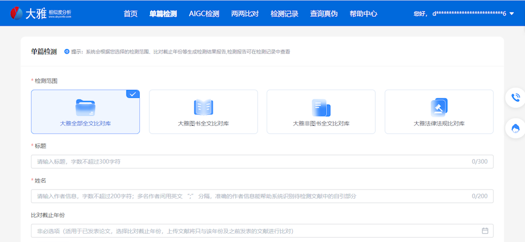Image resolution: width=525 pixels, height=242 pixels.
Task: Click the 检测范围 label
Action: [x=47, y=81]
